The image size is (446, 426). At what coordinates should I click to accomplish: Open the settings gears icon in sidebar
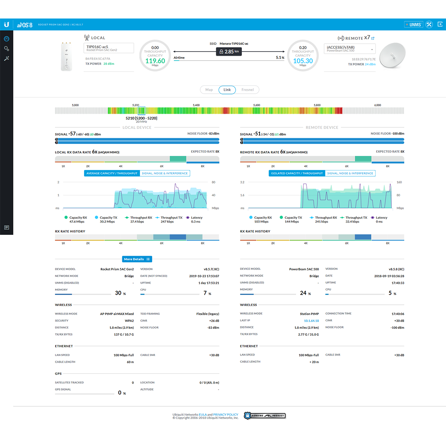(7, 49)
